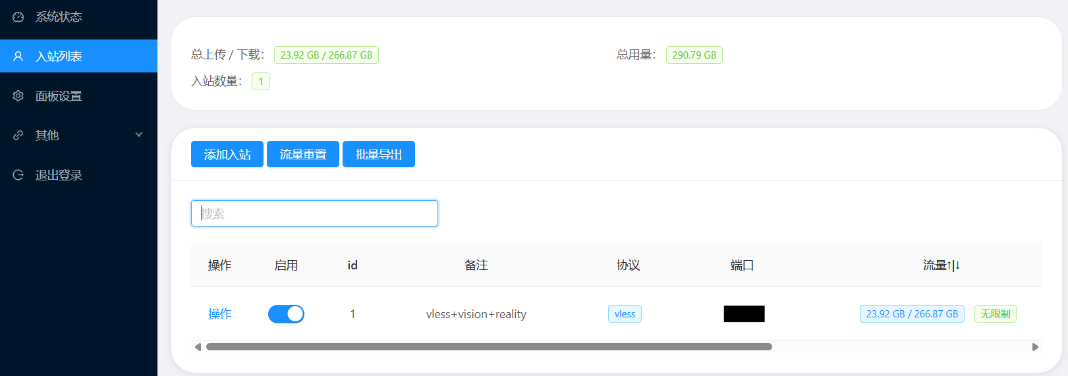Click the 流量↑|↓ column header
1068x376 pixels.
[942, 265]
